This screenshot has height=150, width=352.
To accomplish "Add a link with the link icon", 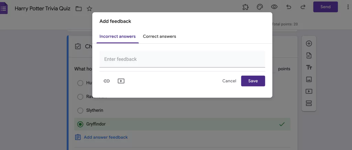I will tap(107, 81).
